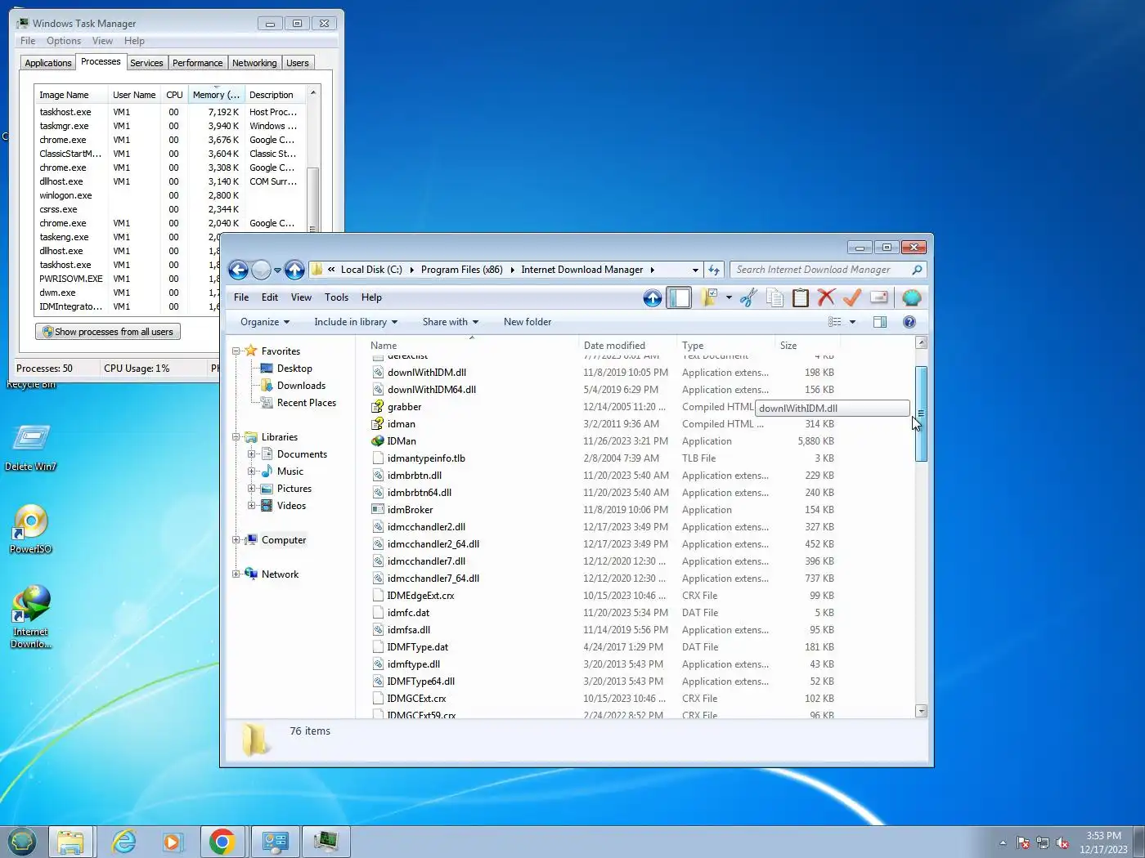
Task: Click the Paste clipboard icon
Action: (x=800, y=298)
